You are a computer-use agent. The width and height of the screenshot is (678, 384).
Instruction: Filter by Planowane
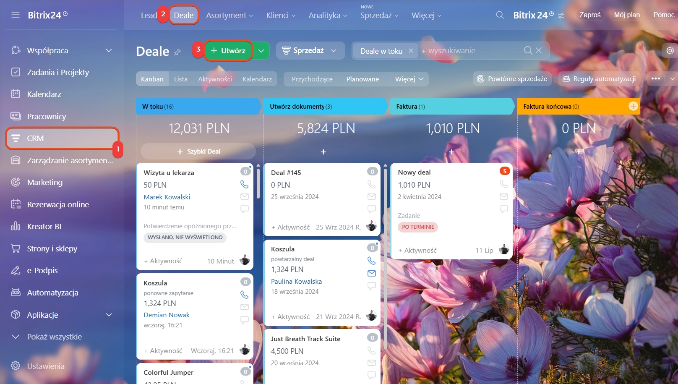(x=362, y=79)
